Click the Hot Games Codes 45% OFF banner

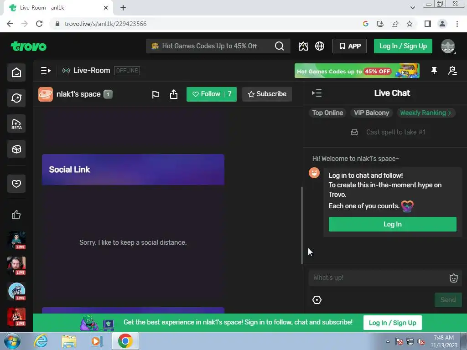(357, 71)
